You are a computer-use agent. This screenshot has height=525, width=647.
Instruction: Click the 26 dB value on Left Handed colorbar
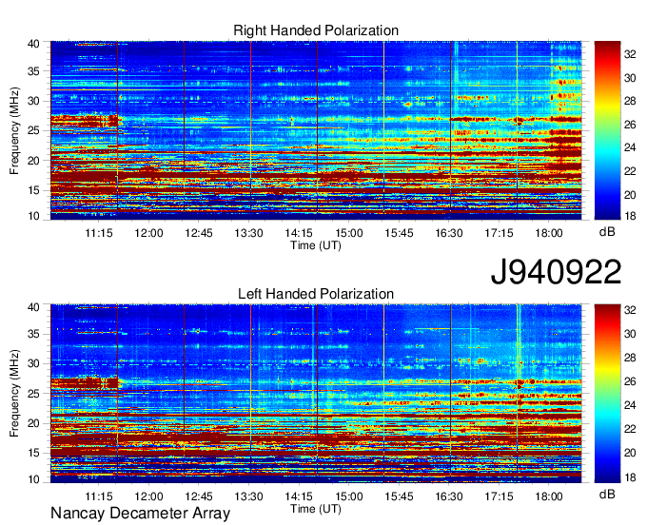tap(630, 382)
